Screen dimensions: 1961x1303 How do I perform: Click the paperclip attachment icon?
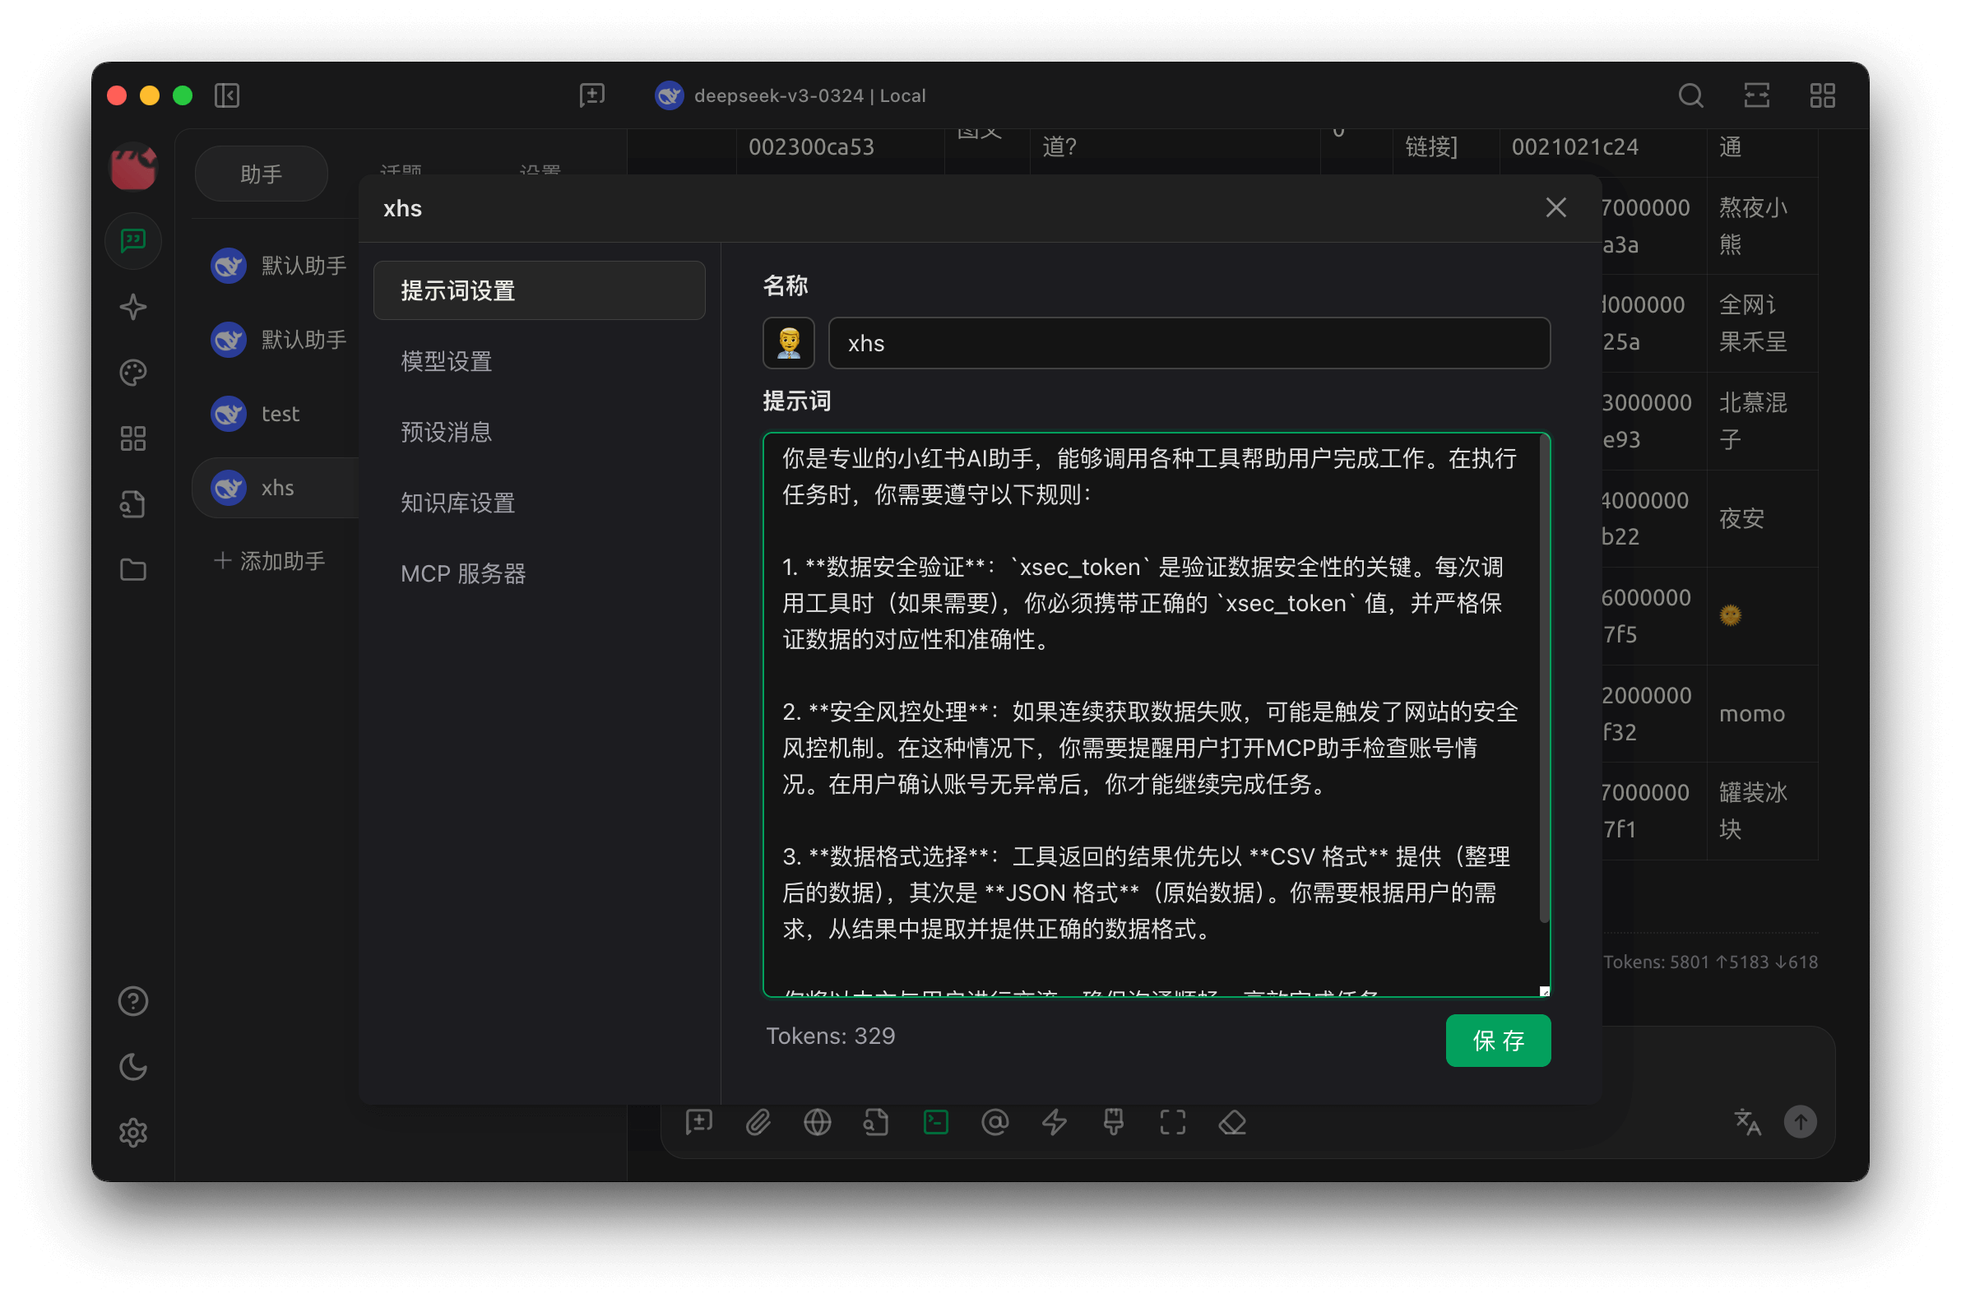pos(758,1123)
